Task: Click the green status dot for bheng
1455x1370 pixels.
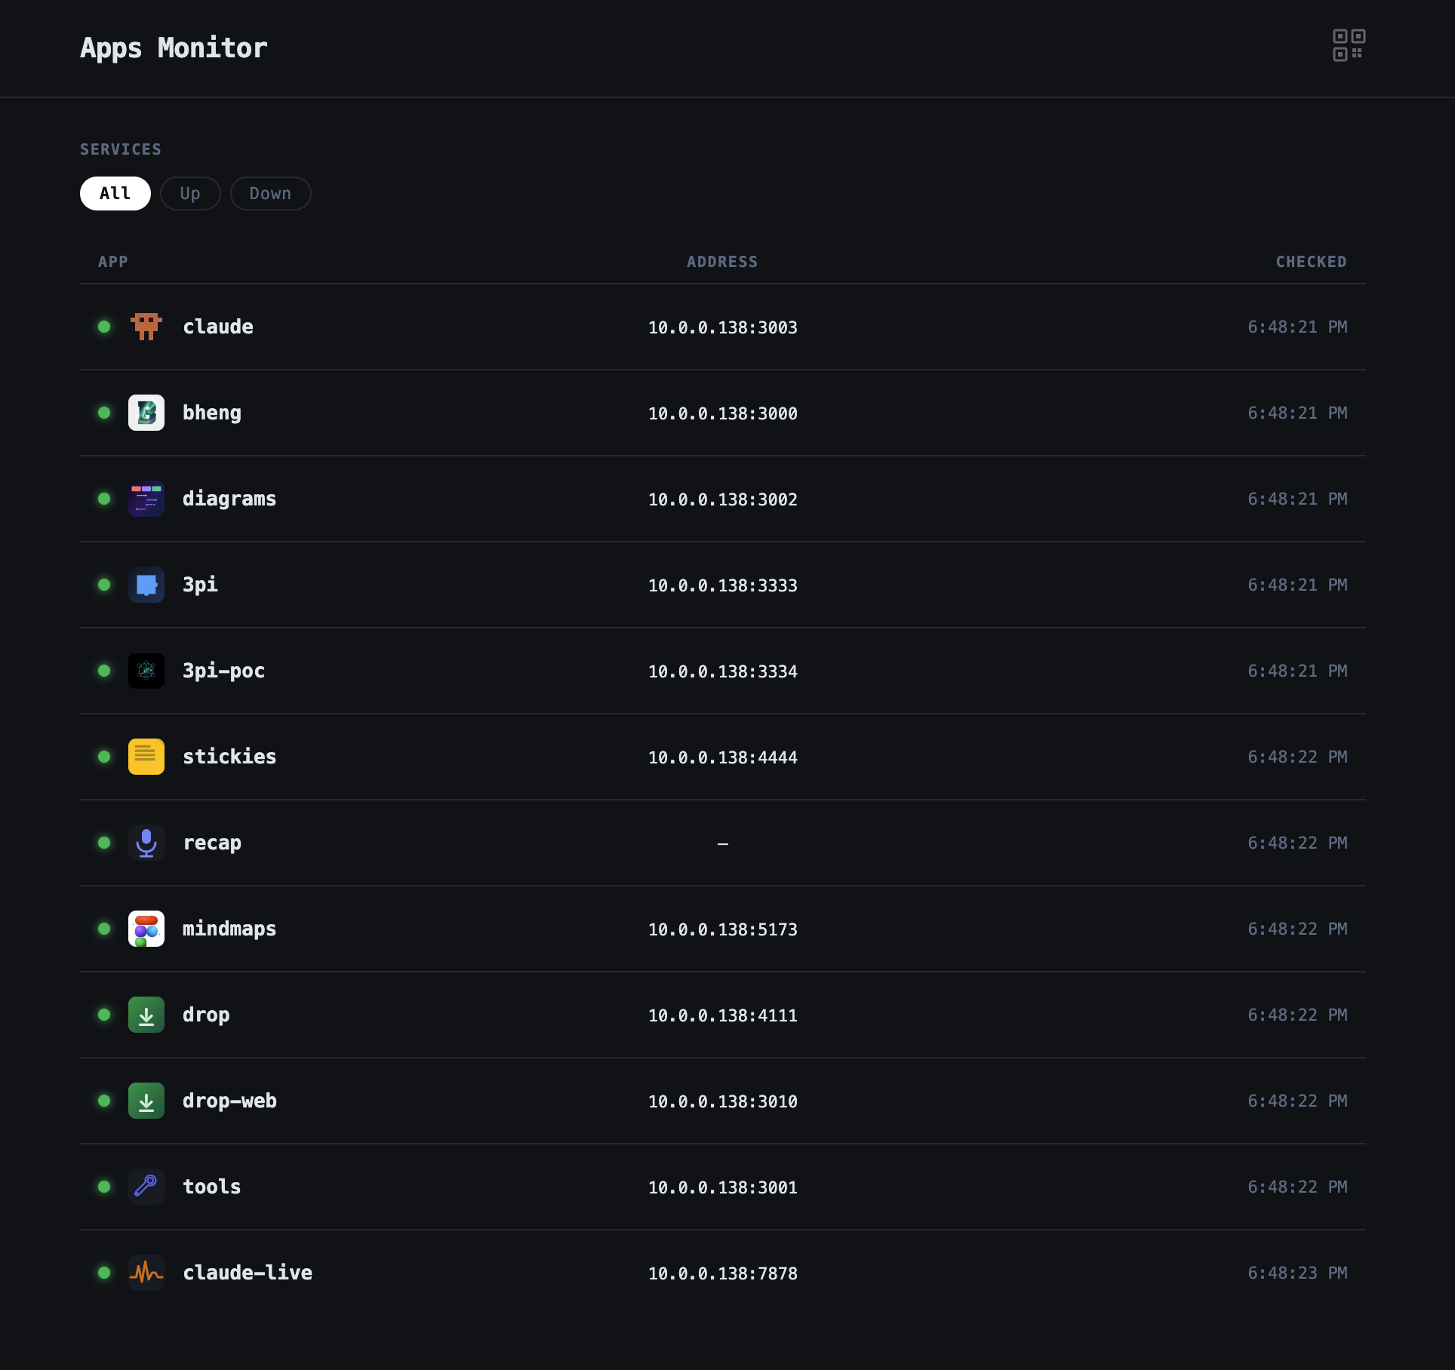Action: (104, 413)
